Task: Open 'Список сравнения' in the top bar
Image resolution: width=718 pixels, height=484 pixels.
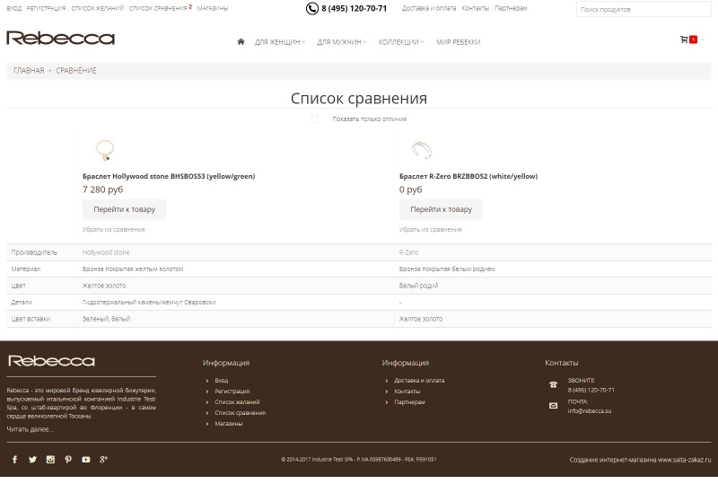Action: tap(159, 8)
